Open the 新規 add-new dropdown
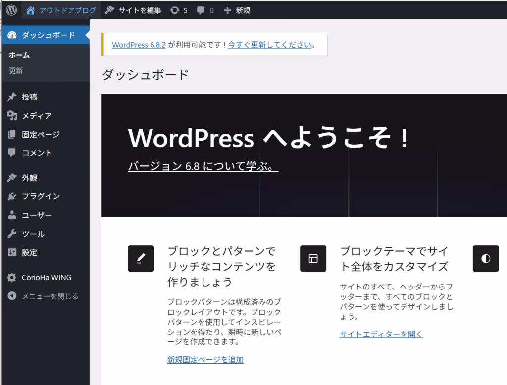The width and height of the screenshot is (507, 385). 237,10
